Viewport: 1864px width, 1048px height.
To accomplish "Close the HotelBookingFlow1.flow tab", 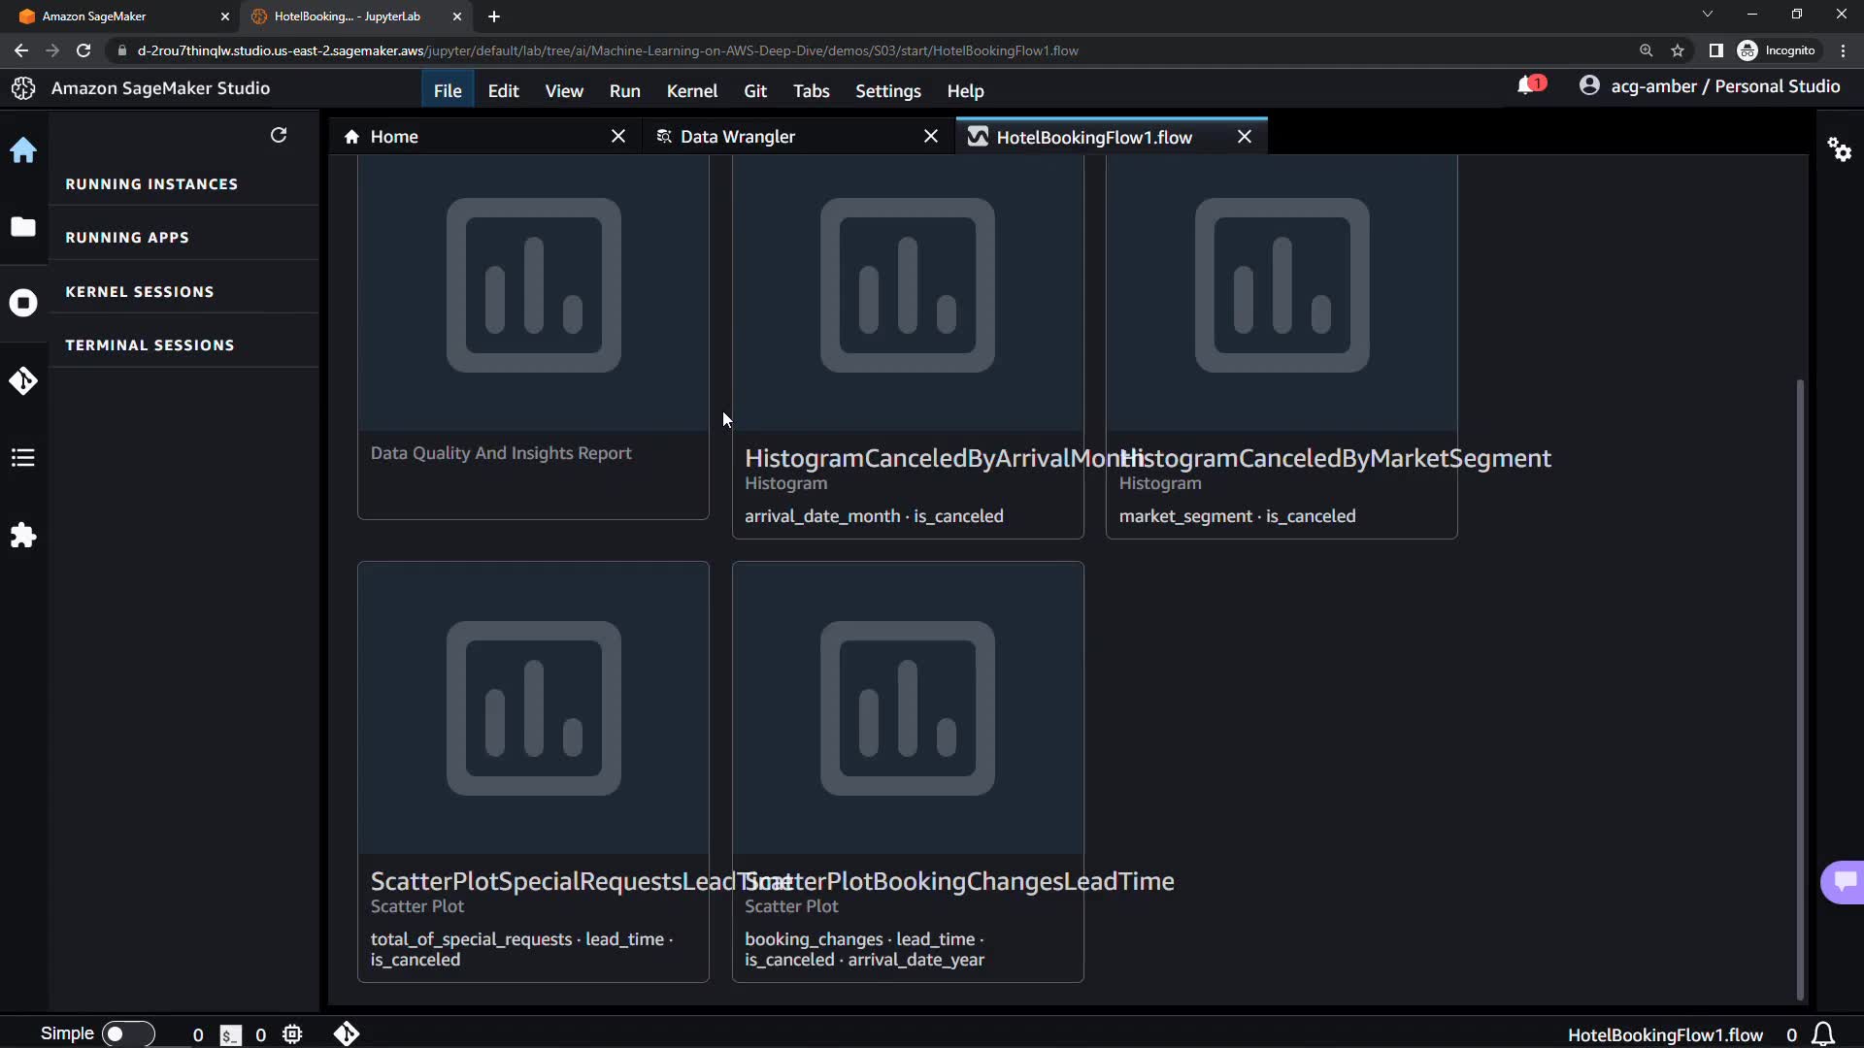I will tap(1245, 137).
